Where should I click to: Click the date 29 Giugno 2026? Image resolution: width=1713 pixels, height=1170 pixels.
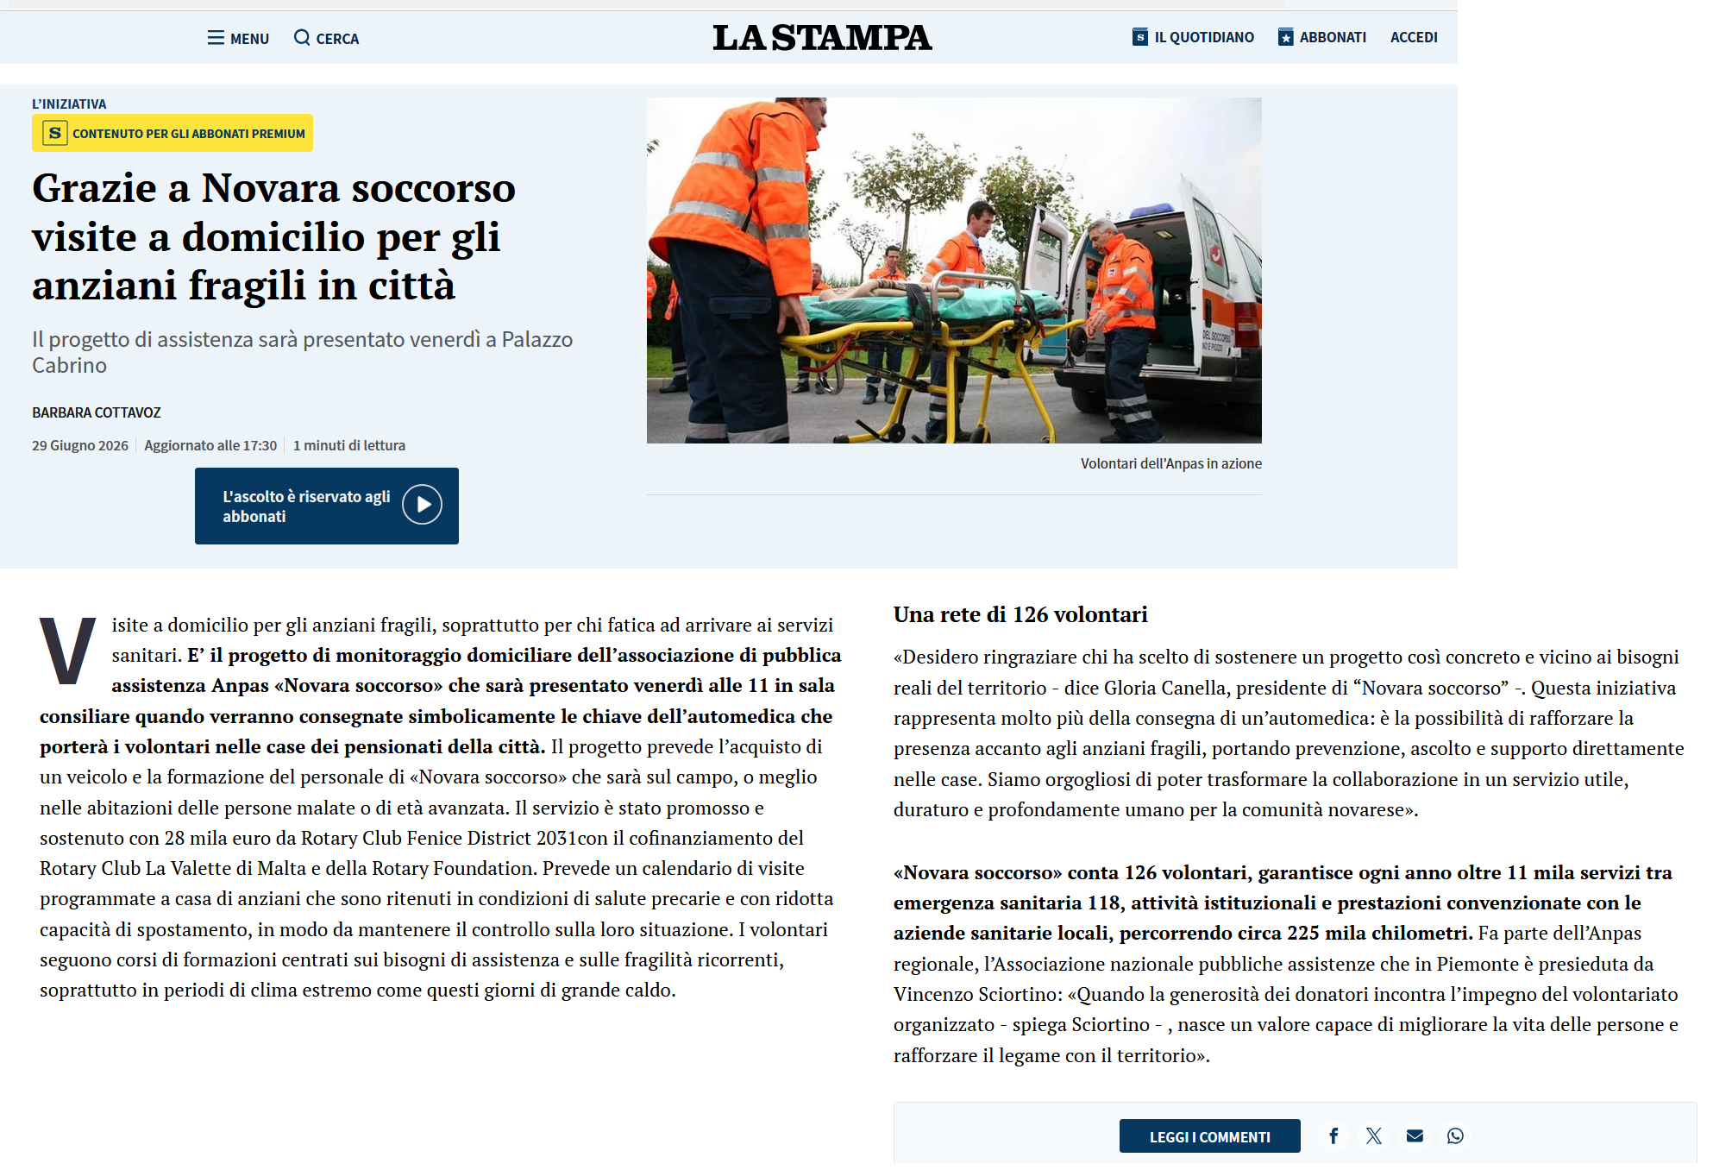pos(80,445)
